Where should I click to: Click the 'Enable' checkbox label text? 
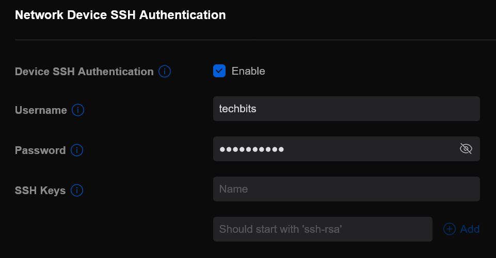pos(248,71)
